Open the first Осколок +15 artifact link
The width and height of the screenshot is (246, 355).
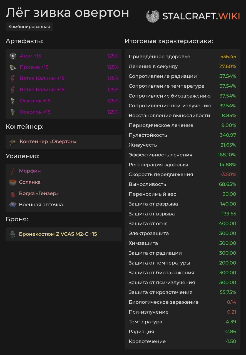35,101
